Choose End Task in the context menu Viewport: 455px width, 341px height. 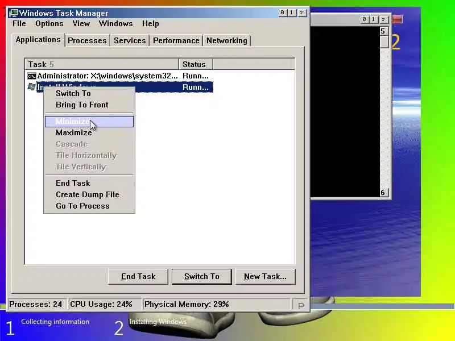[89, 183]
